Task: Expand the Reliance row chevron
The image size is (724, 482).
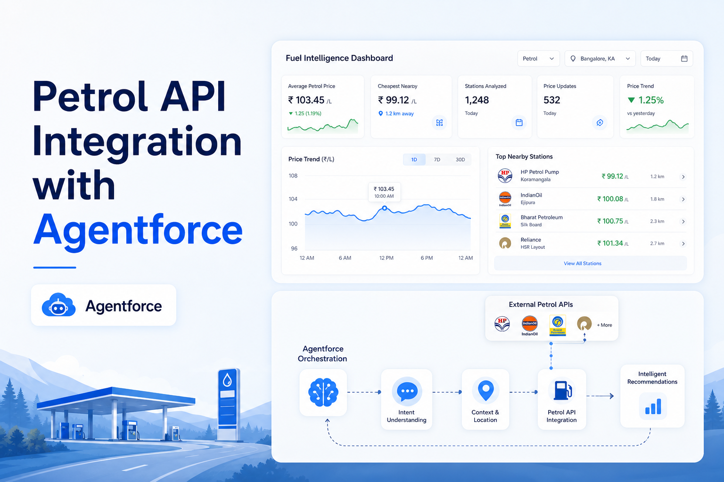Action: [683, 243]
